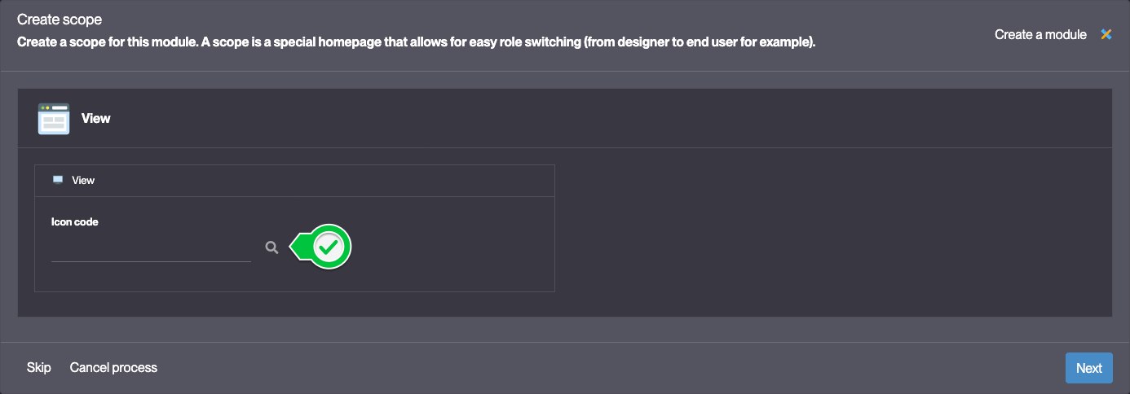
Task: Open the Create a module link
Action: (x=1040, y=34)
